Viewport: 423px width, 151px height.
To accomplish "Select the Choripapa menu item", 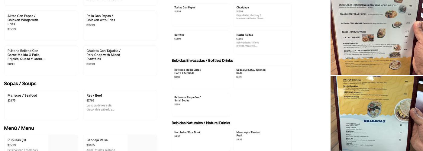I will point(262,15).
